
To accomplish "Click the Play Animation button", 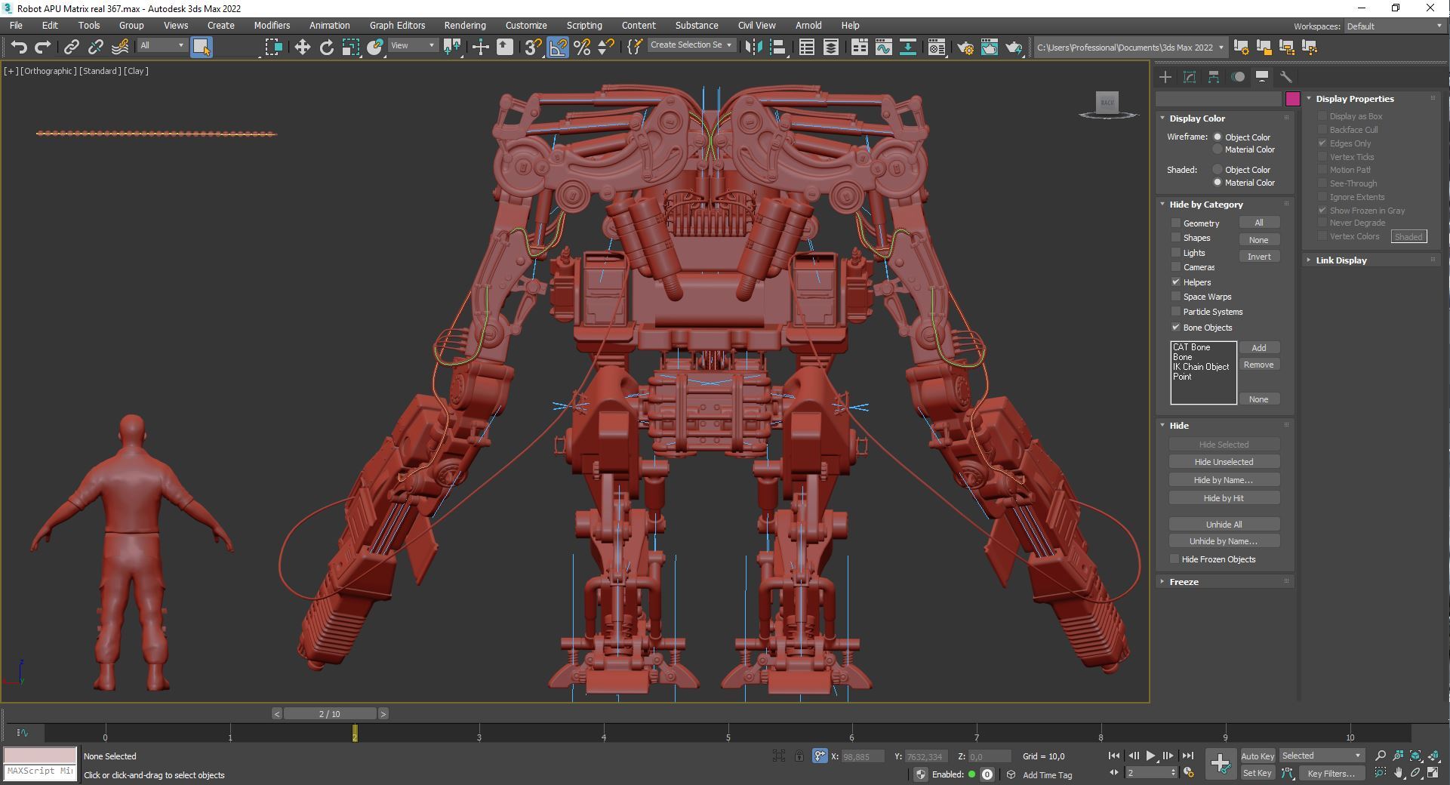I will click(1150, 756).
